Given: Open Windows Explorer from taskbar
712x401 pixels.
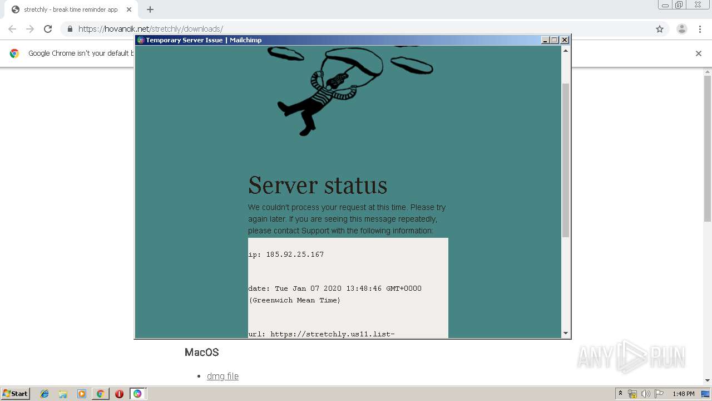Looking at the screenshot, I should click(x=63, y=394).
